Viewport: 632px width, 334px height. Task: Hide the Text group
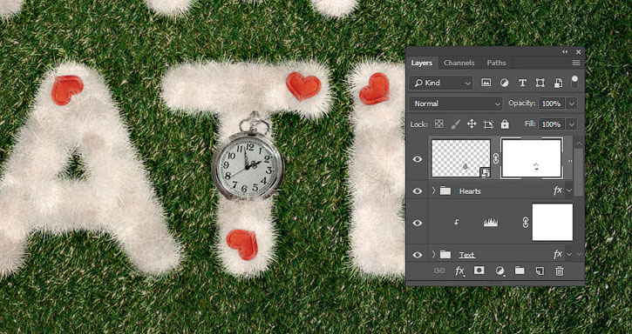coord(418,255)
